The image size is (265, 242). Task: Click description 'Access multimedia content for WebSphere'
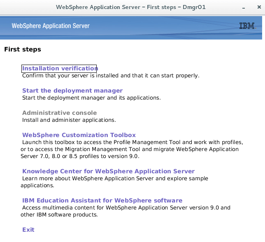pyautogui.click(x=79, y=208)
